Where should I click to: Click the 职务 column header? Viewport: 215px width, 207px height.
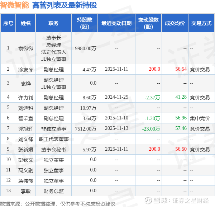[x=53, y=23]
